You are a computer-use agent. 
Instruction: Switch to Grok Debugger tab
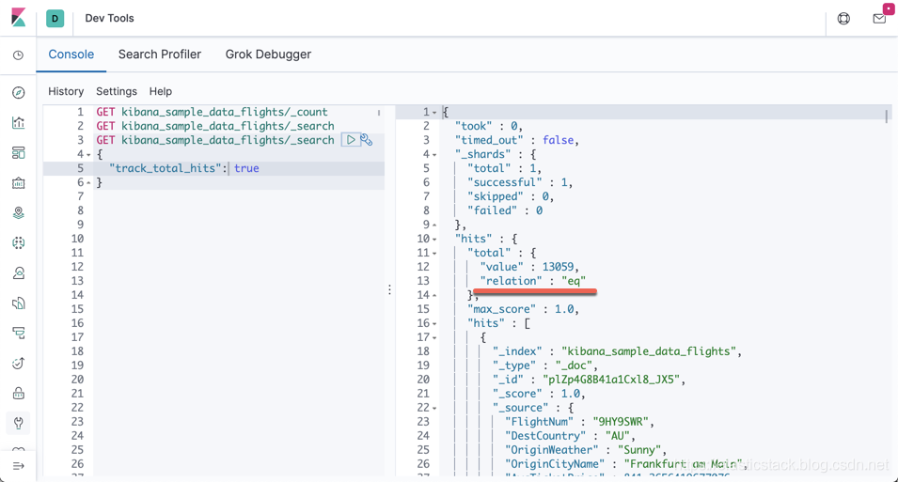coord(268,54)
